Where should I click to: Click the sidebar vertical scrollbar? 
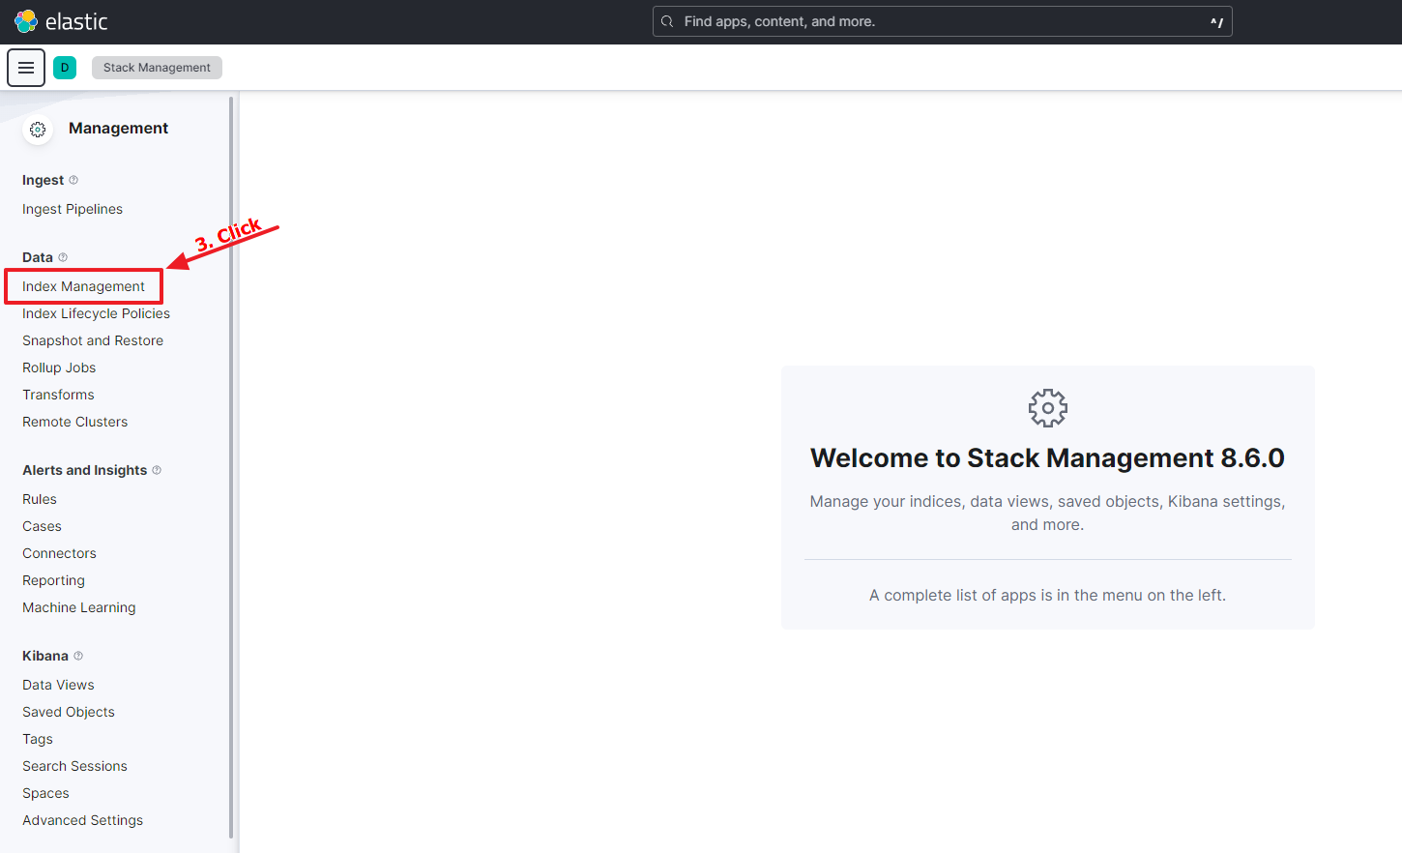coord(231,467)
